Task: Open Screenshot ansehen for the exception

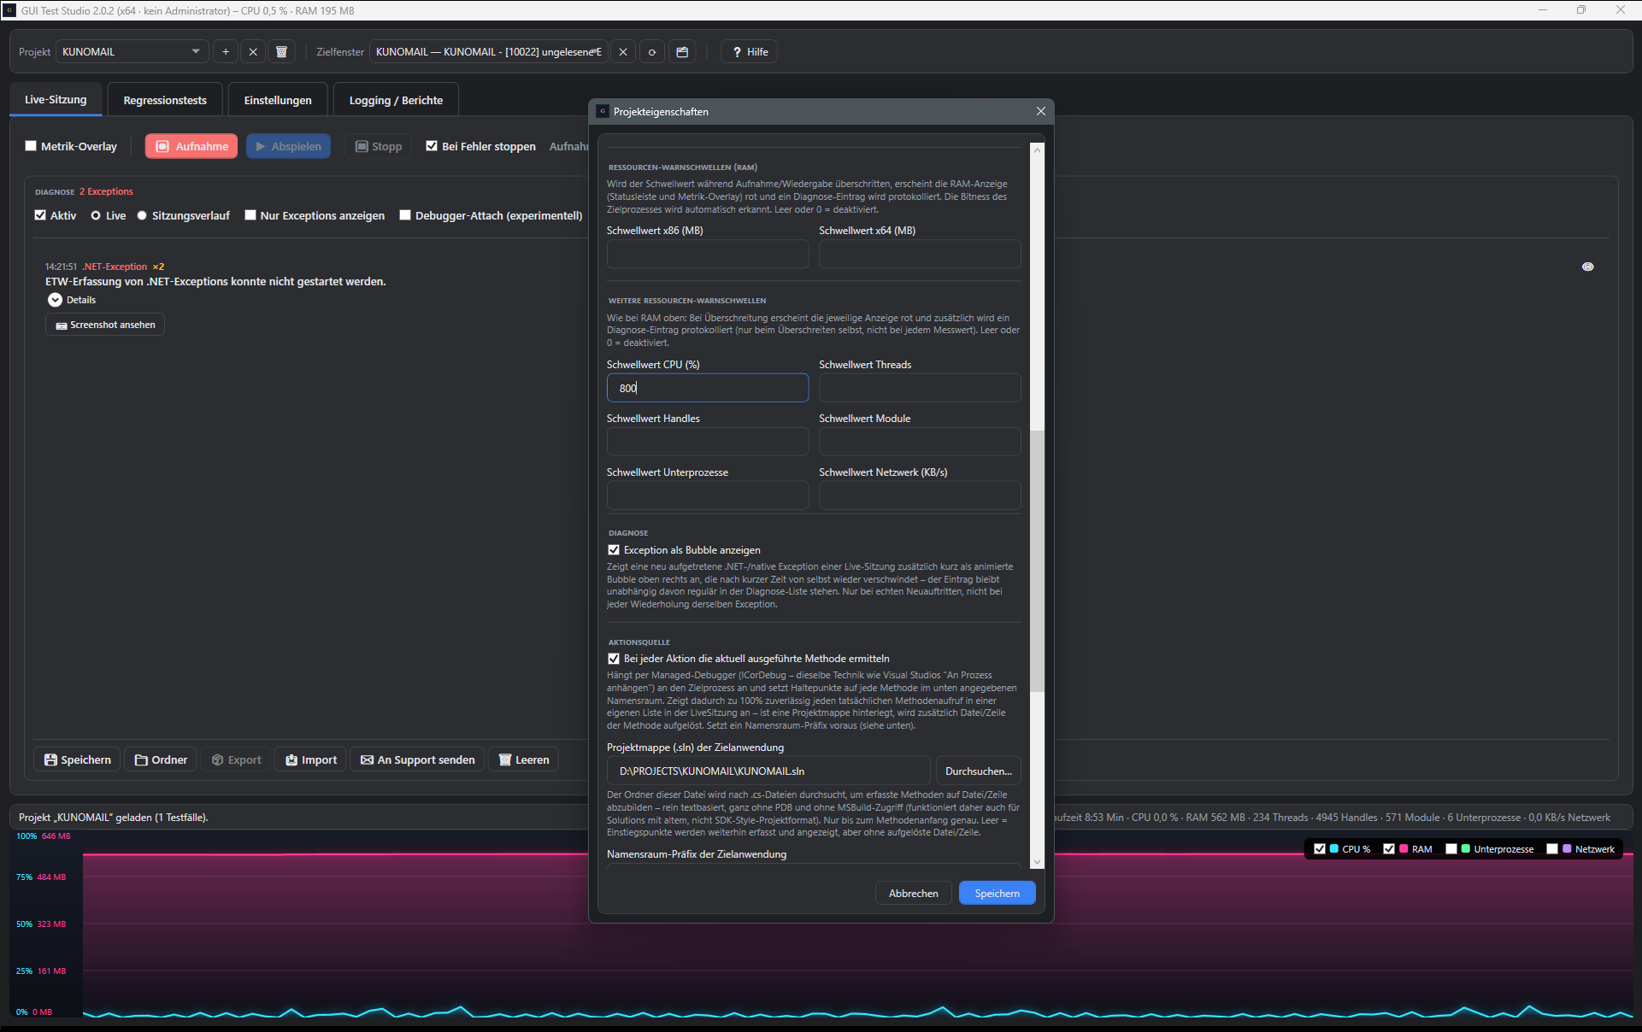Action: (x=105, y=325)
